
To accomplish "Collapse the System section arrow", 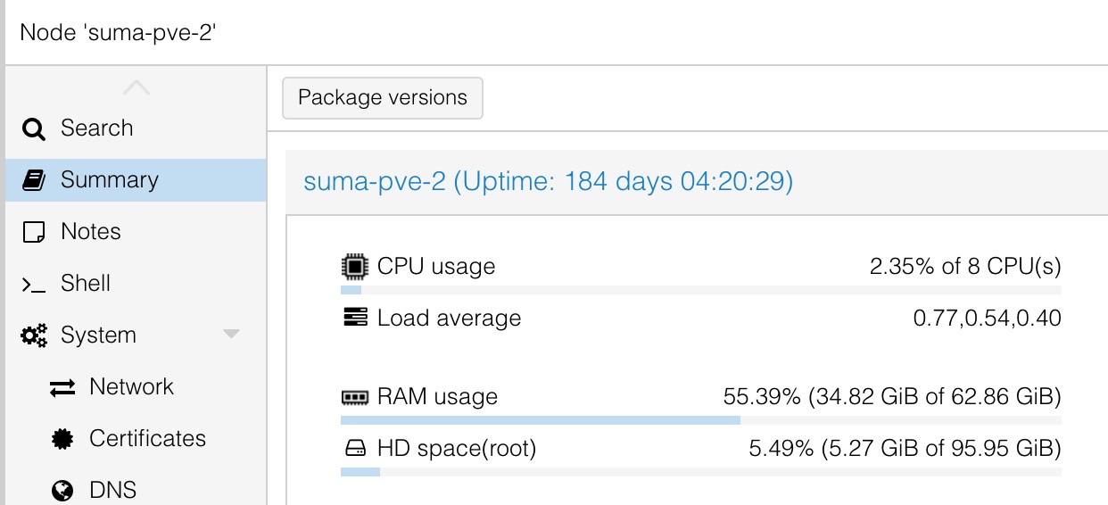I will pyautogui.click(x=231, y=335).
